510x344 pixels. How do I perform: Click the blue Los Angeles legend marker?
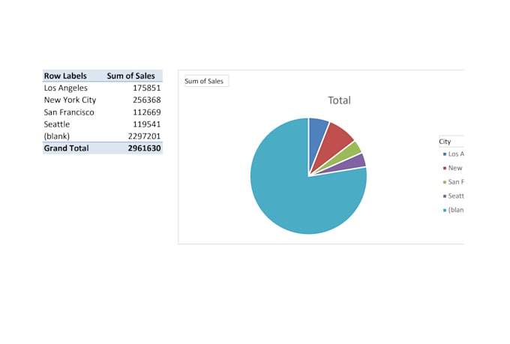pyautogui.click(x=445, y=154)
